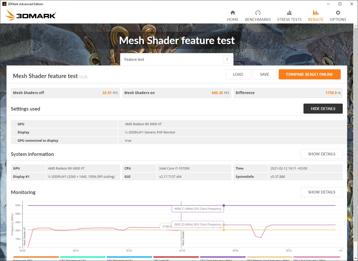The image size is (358, 261).
Task: Click the v2.17.7137 s64 GUI value
Action: (x=170, y=177)
